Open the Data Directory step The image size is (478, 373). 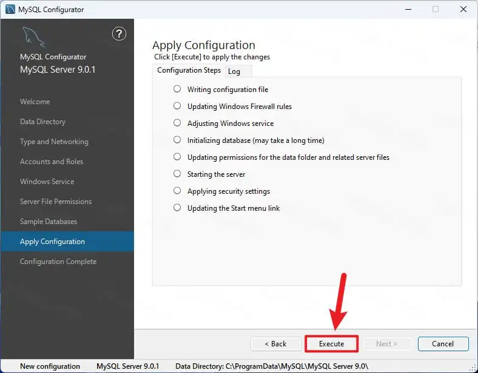click(x=42, y=122)
